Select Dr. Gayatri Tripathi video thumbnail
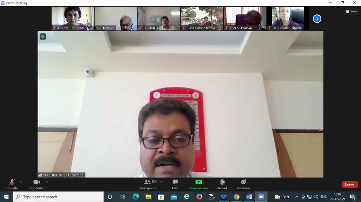 pos(288,19)
